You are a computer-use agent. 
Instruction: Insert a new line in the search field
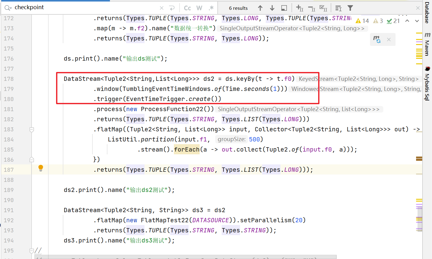(x=172, y=8)
